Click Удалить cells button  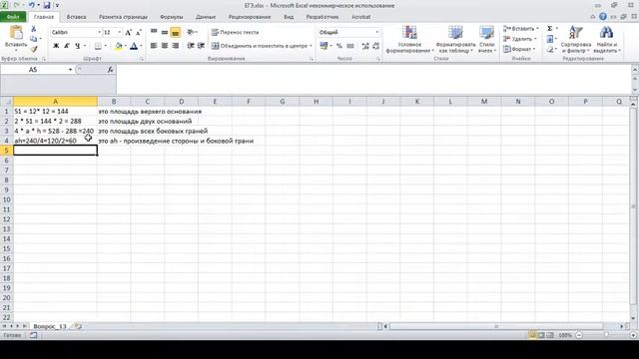pos(519,39)
